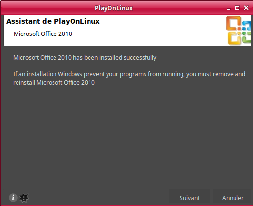
Task: Continue with the Suivant button
Action: point(189,198)
